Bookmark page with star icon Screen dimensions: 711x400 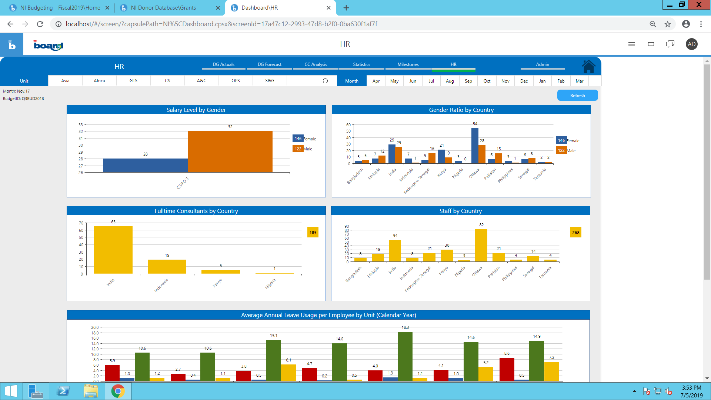point(668,24)
